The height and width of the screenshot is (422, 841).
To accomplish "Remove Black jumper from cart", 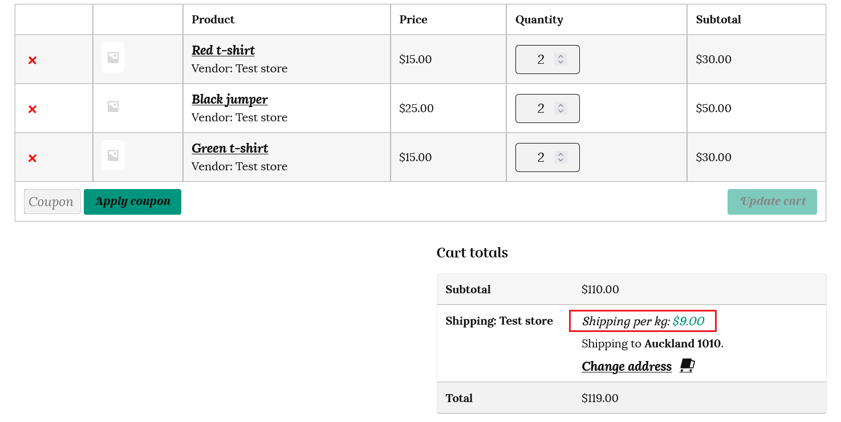I will [x=32, y=109].
